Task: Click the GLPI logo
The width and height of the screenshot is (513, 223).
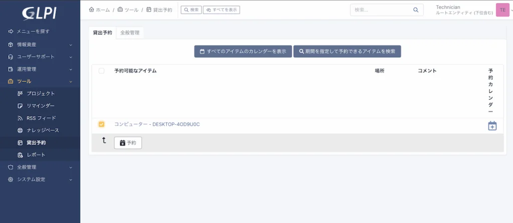Action: click(39, 13)
